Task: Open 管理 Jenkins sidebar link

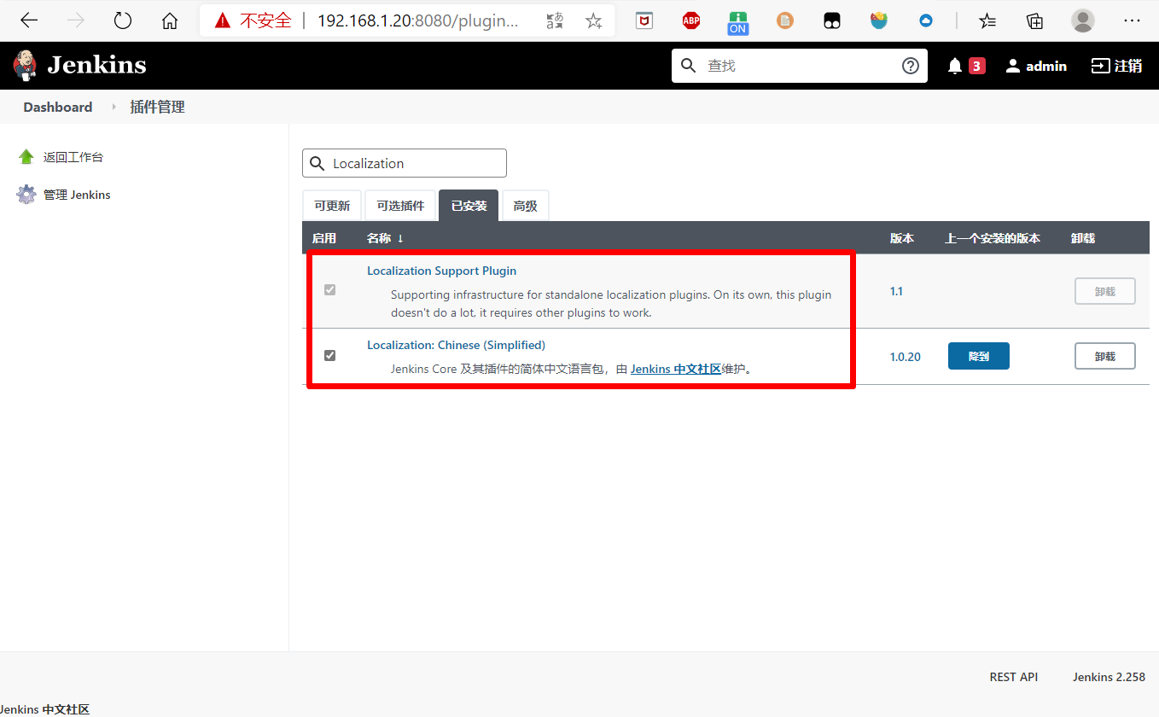Action: 77,195
